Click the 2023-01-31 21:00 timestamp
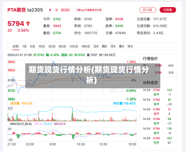This screenshot has height=152, width=186. 20,55
